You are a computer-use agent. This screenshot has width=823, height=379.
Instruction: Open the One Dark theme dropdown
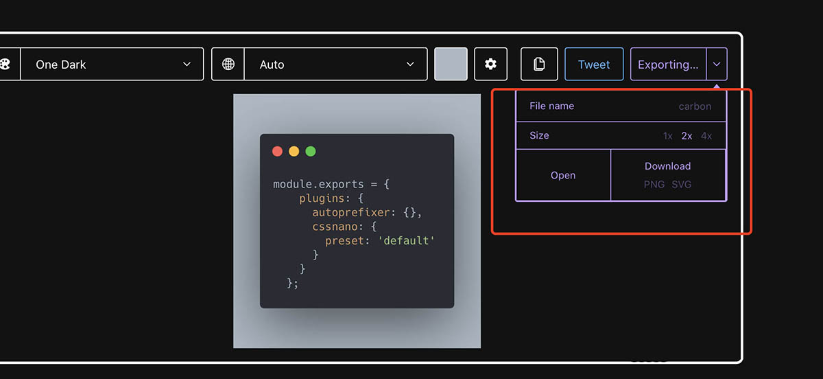[x=112, y=64]
